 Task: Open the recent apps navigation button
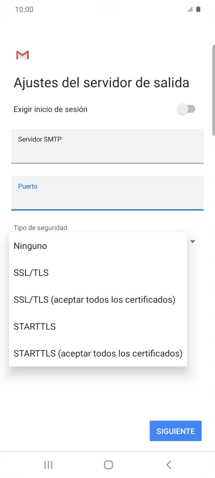(48, 464)
